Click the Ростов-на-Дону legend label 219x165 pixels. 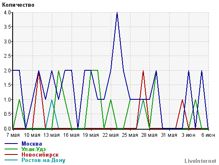pyautogui.click(x=43, y=160)
